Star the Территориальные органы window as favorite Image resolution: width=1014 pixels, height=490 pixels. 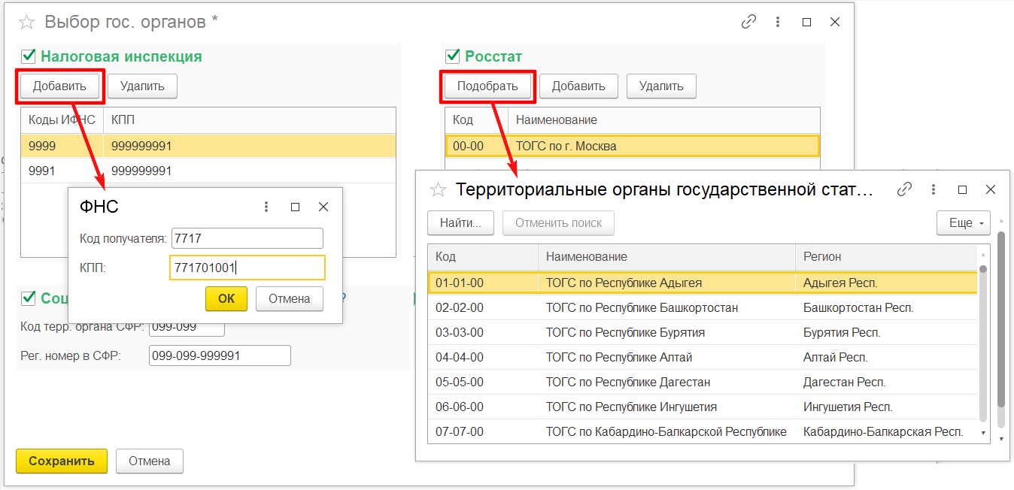click(x=438, y=190)
